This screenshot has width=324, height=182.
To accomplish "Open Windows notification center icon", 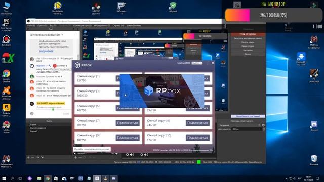I will (x=317, y=178).
